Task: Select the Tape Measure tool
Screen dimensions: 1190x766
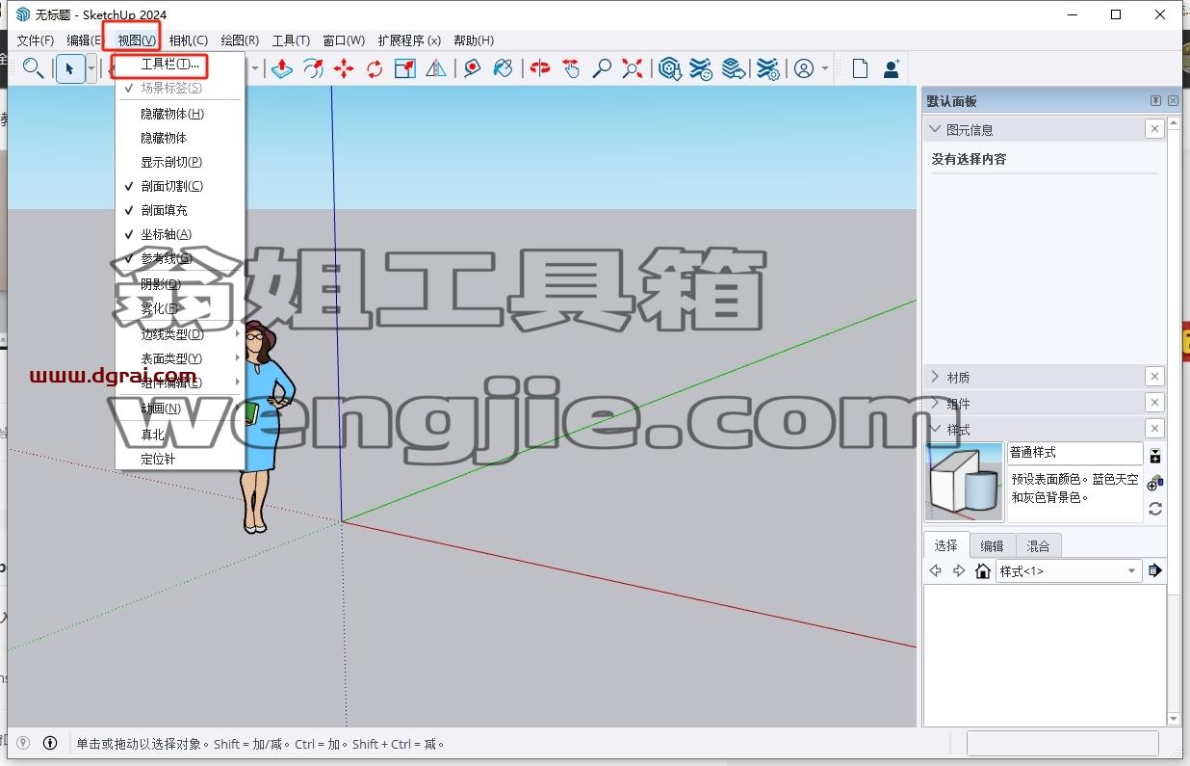Action: (472, 68)
